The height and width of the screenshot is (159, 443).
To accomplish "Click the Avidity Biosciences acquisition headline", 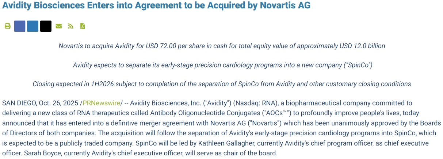I will tap(156, 6).
